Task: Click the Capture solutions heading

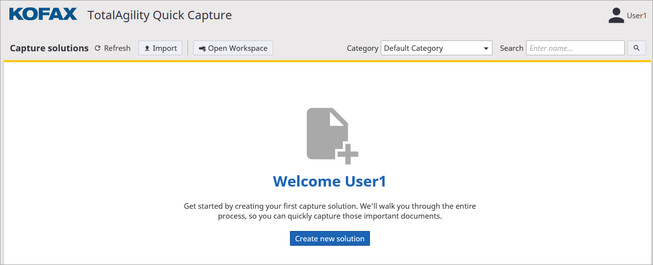Action: click(49, 48)
